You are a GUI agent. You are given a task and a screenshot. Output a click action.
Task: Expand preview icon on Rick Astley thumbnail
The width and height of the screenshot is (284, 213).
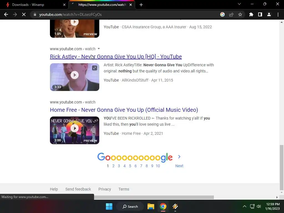[95, 68]
